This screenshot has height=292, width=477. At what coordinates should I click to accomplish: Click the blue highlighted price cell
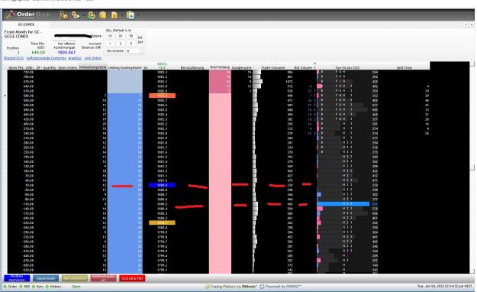point(162,185)
